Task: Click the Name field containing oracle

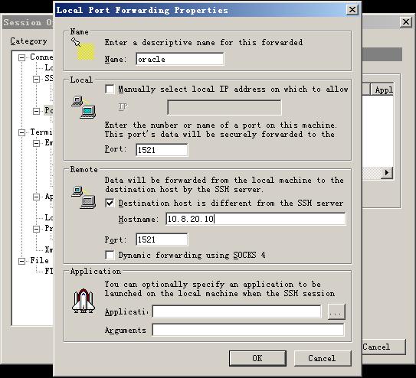Action: click(x=179, y=59)
